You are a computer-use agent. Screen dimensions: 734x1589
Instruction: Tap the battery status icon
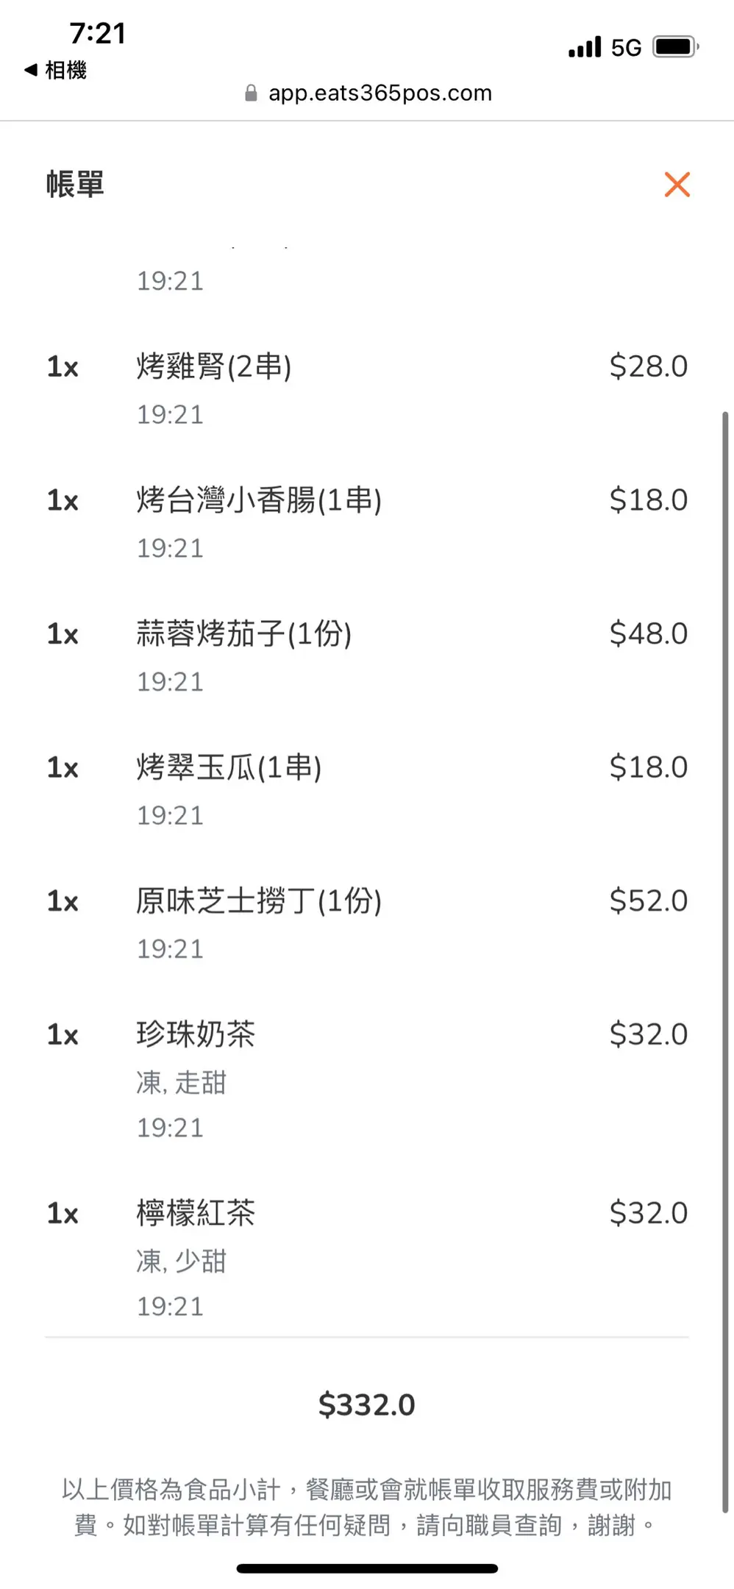tap(675, 47)
